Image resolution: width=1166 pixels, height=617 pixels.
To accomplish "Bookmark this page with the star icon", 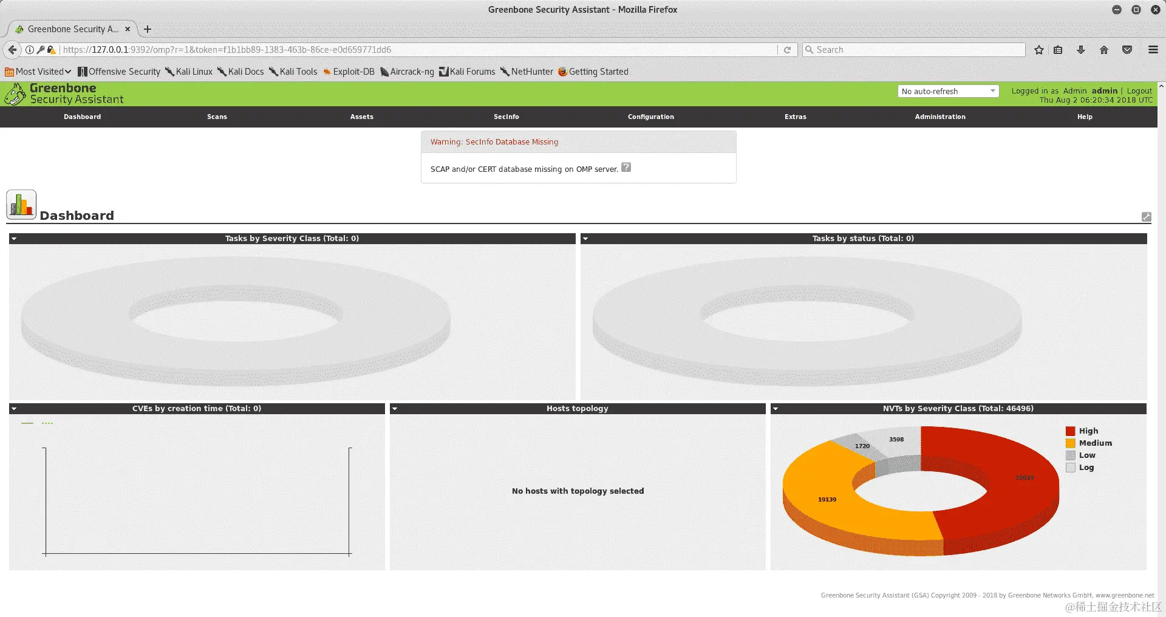I will click(x=1039, y=50).
